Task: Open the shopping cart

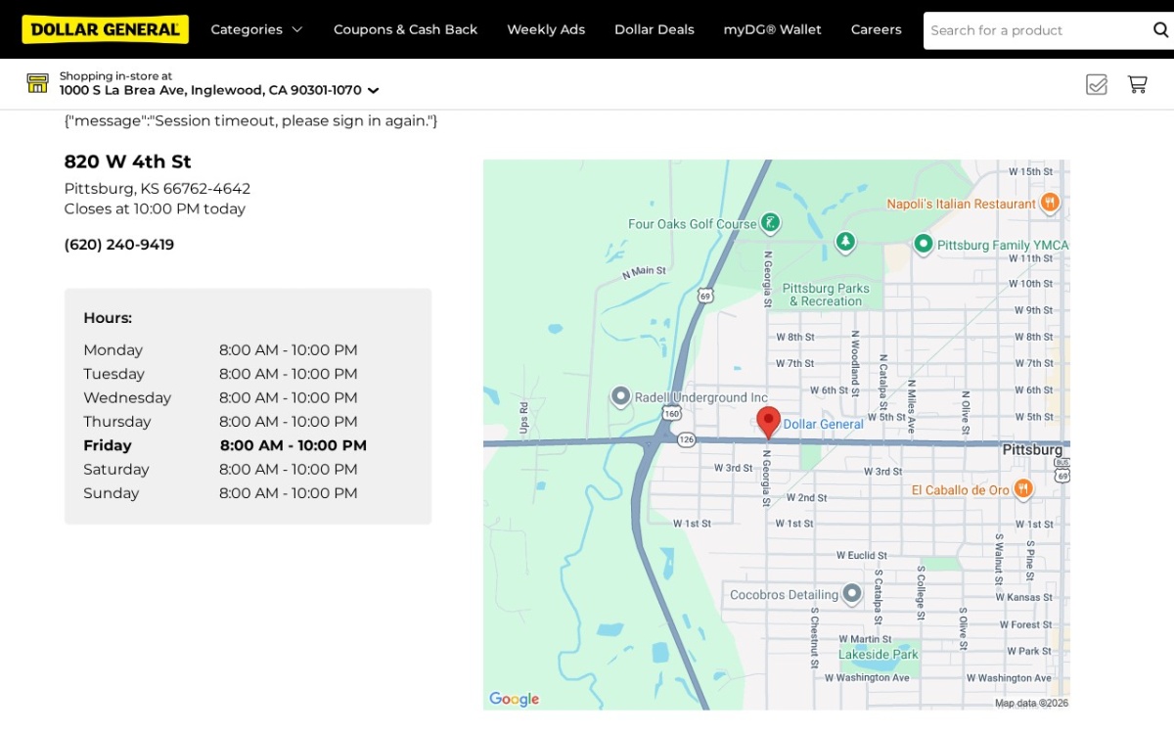Action: (x=1137, y=84)
